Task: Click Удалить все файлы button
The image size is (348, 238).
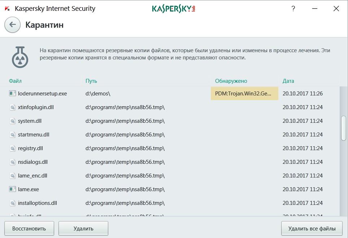Action: coord(312,228)
